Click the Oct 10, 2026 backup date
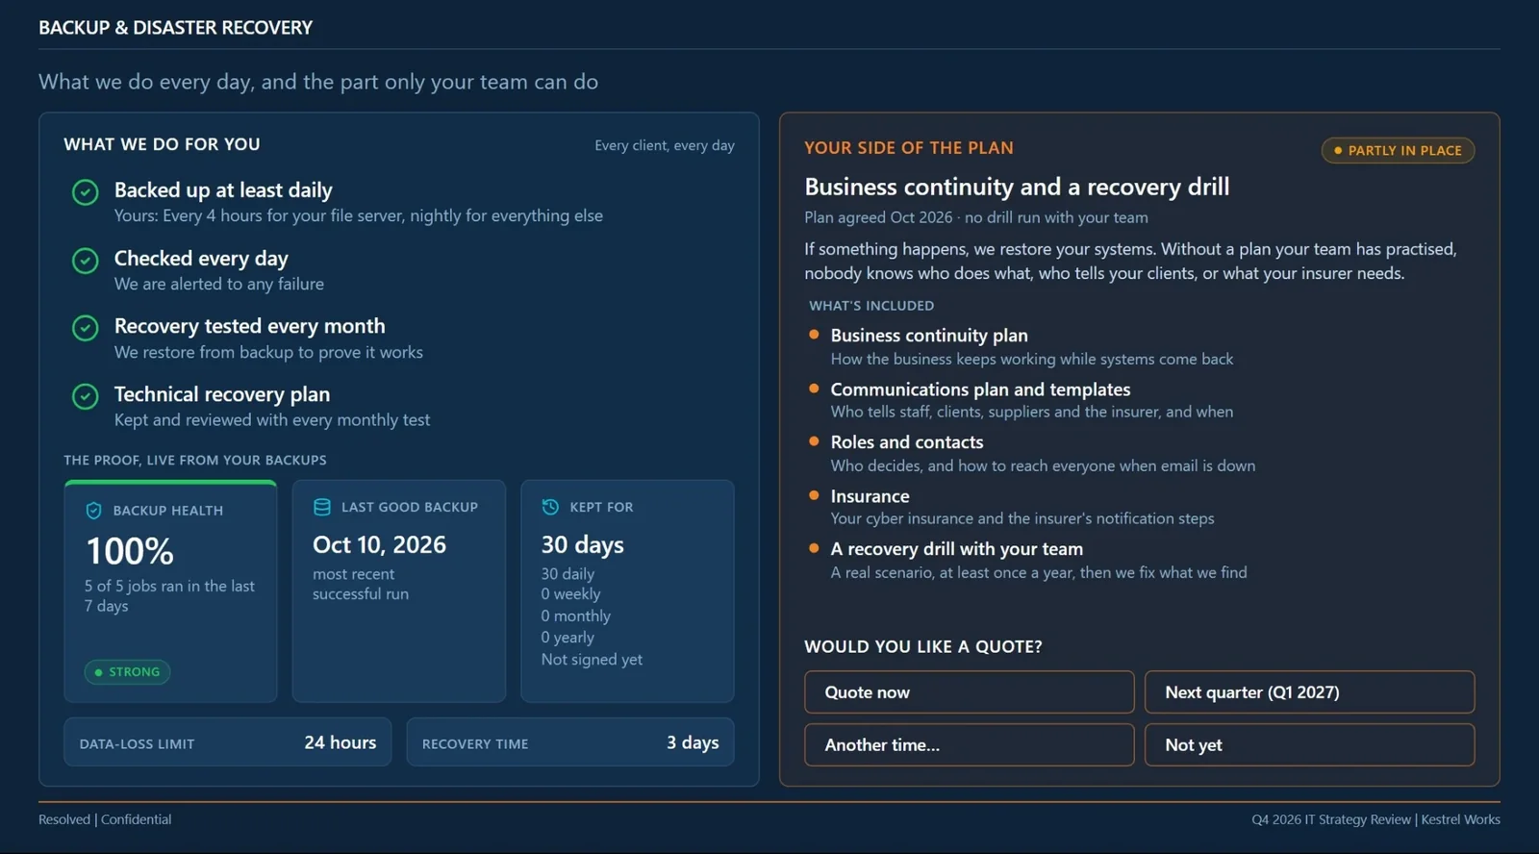This screenshot has height=854, width=1539. tap(379, 544)
